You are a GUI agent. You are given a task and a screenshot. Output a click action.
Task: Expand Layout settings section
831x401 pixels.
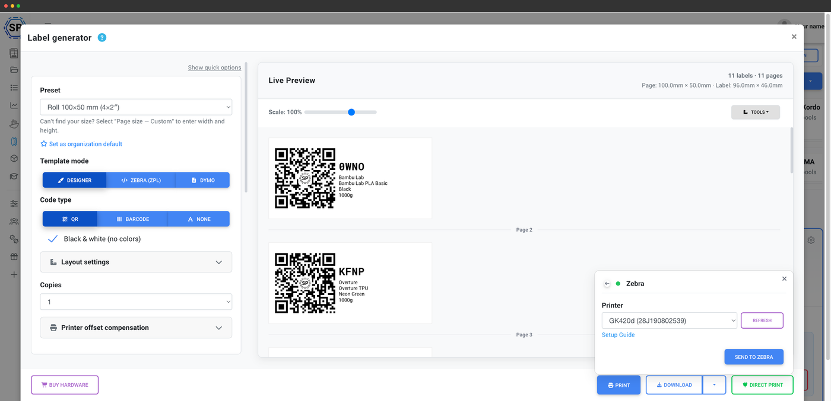point(136,262)
